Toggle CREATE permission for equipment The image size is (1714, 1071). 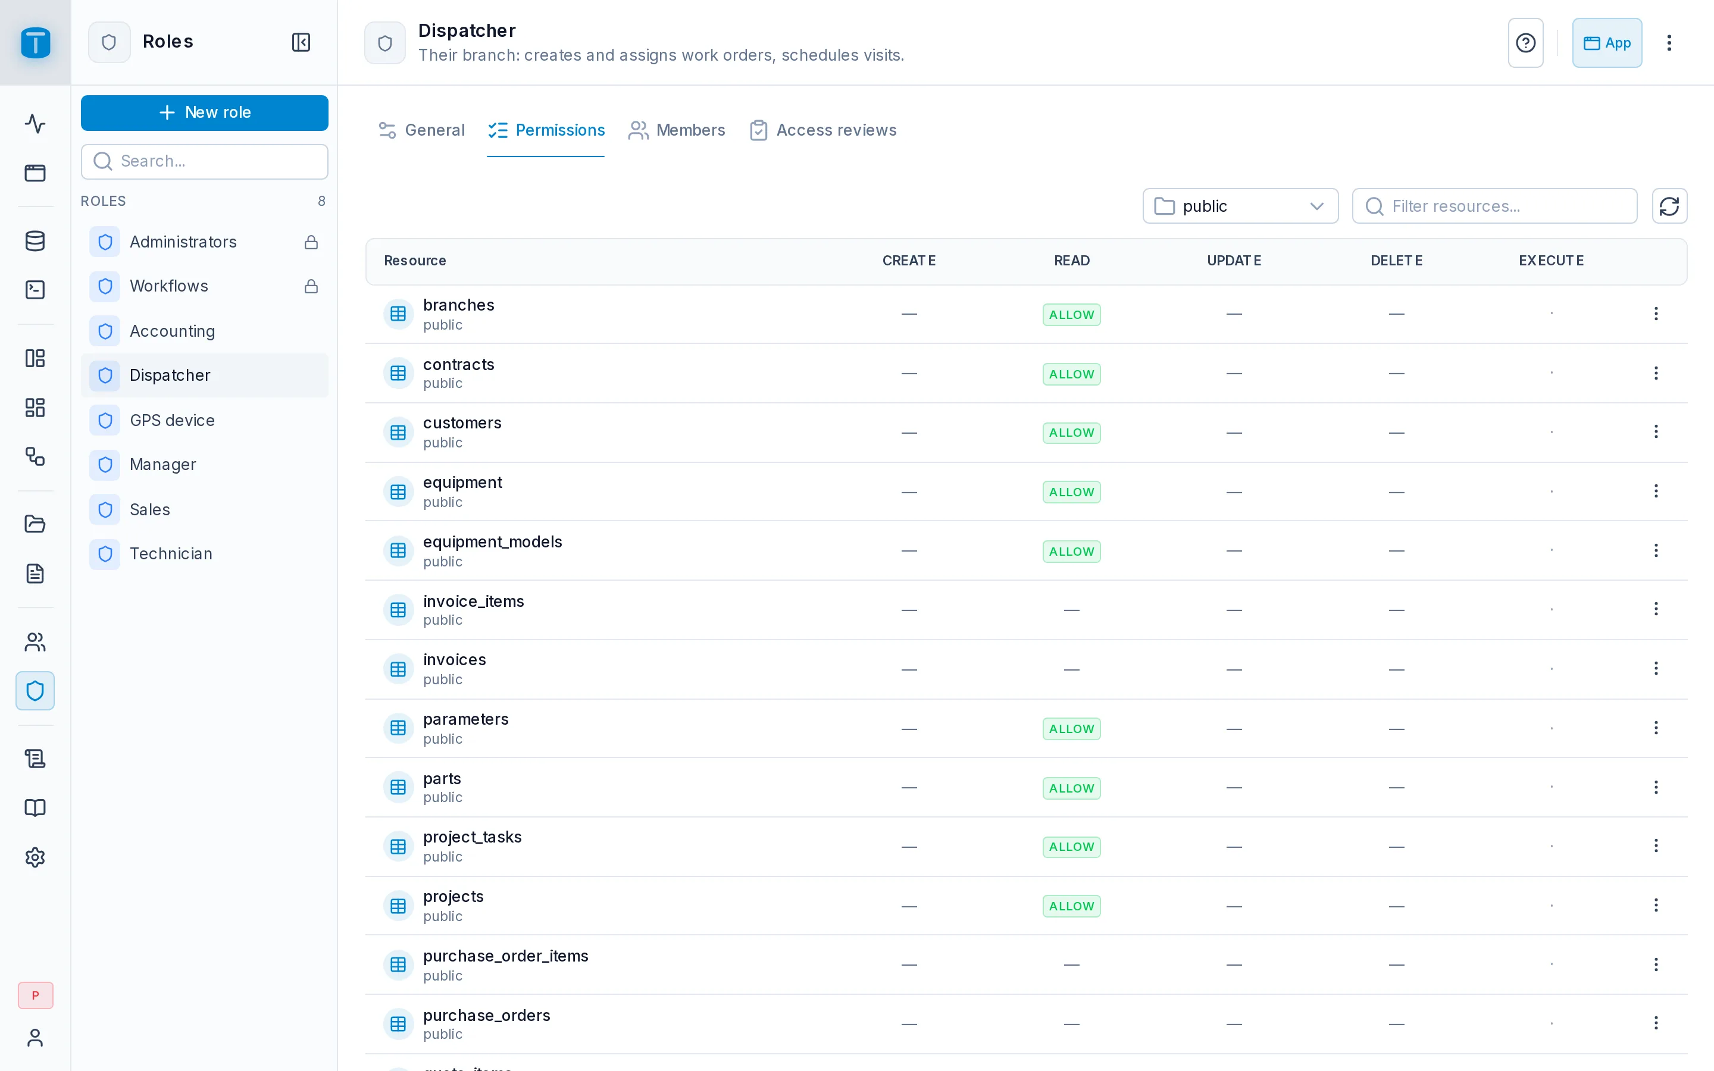click(909, 491)
